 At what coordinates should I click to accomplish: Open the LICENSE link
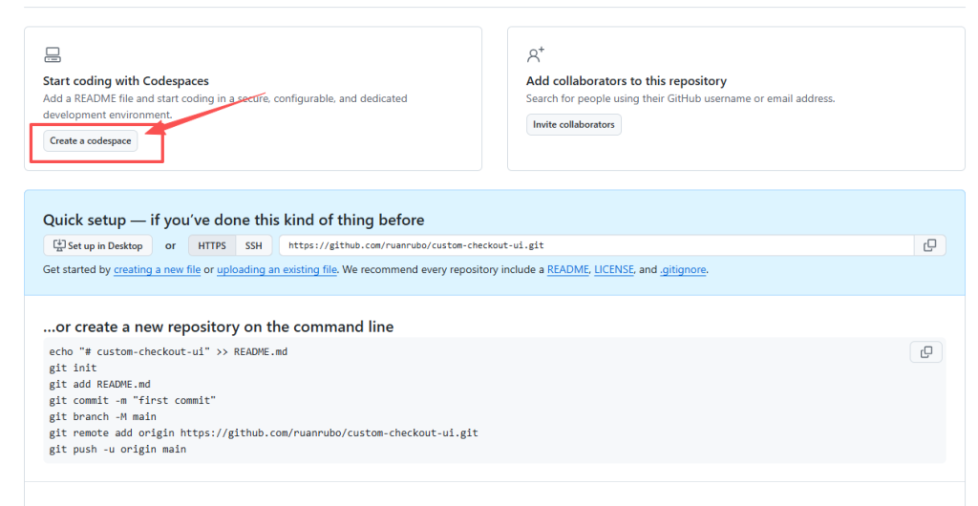tap(613, 270)
